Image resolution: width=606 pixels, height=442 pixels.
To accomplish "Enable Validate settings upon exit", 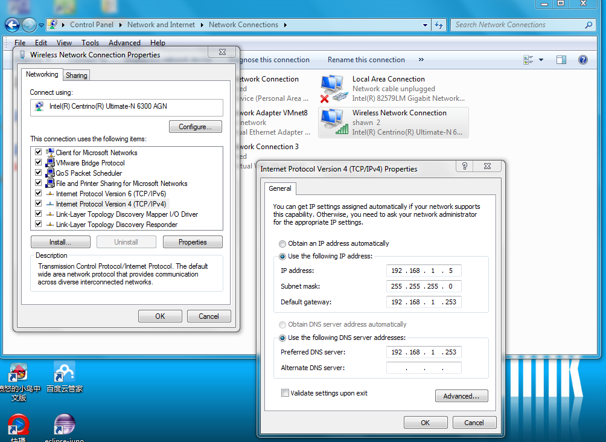I will pyautogui.click(x=285, y=393).
